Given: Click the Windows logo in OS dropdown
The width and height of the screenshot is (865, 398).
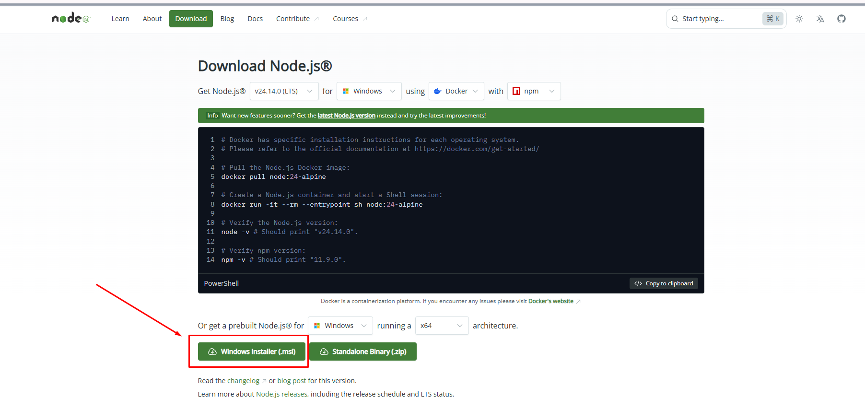Looking at the screenshot, I should tap(346, 91).
